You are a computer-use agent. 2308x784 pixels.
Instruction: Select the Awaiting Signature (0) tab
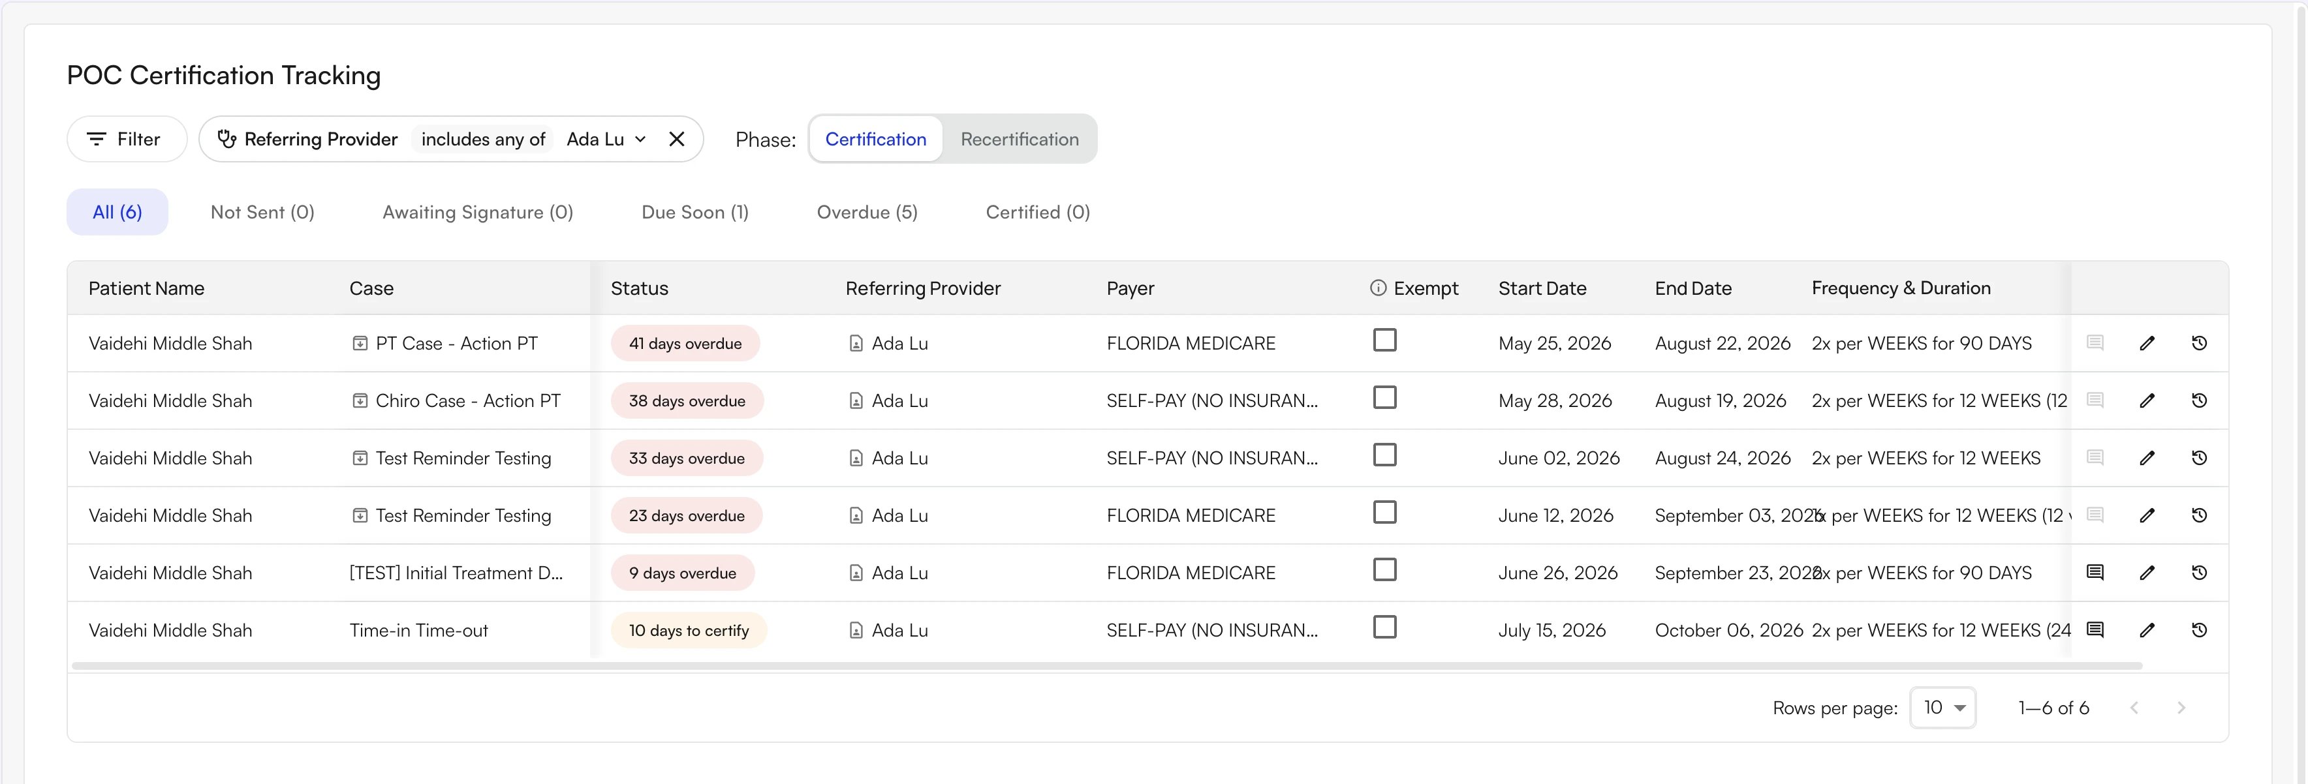pos(478,212)
